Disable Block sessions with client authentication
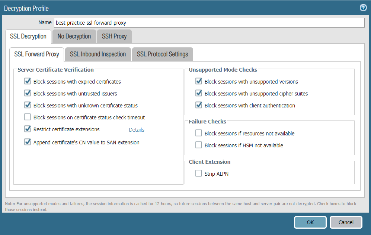The height and width of the screenshot is (235, 371). (199, 105)
